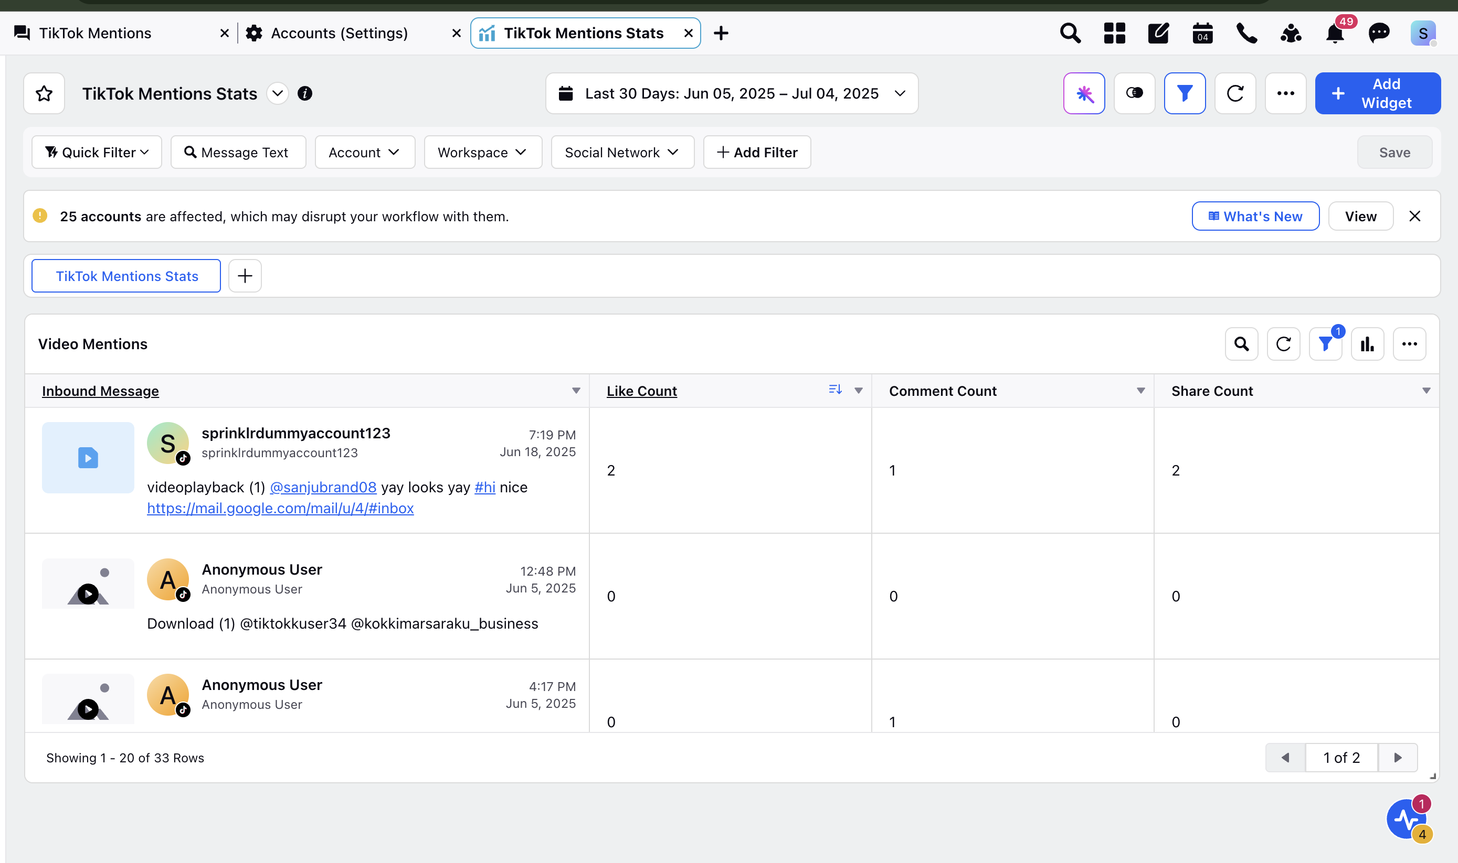Image resolution: width=1458 pixels, height=863 pixels.
Task: Open the community users icon
Action: click(1291, 33)
